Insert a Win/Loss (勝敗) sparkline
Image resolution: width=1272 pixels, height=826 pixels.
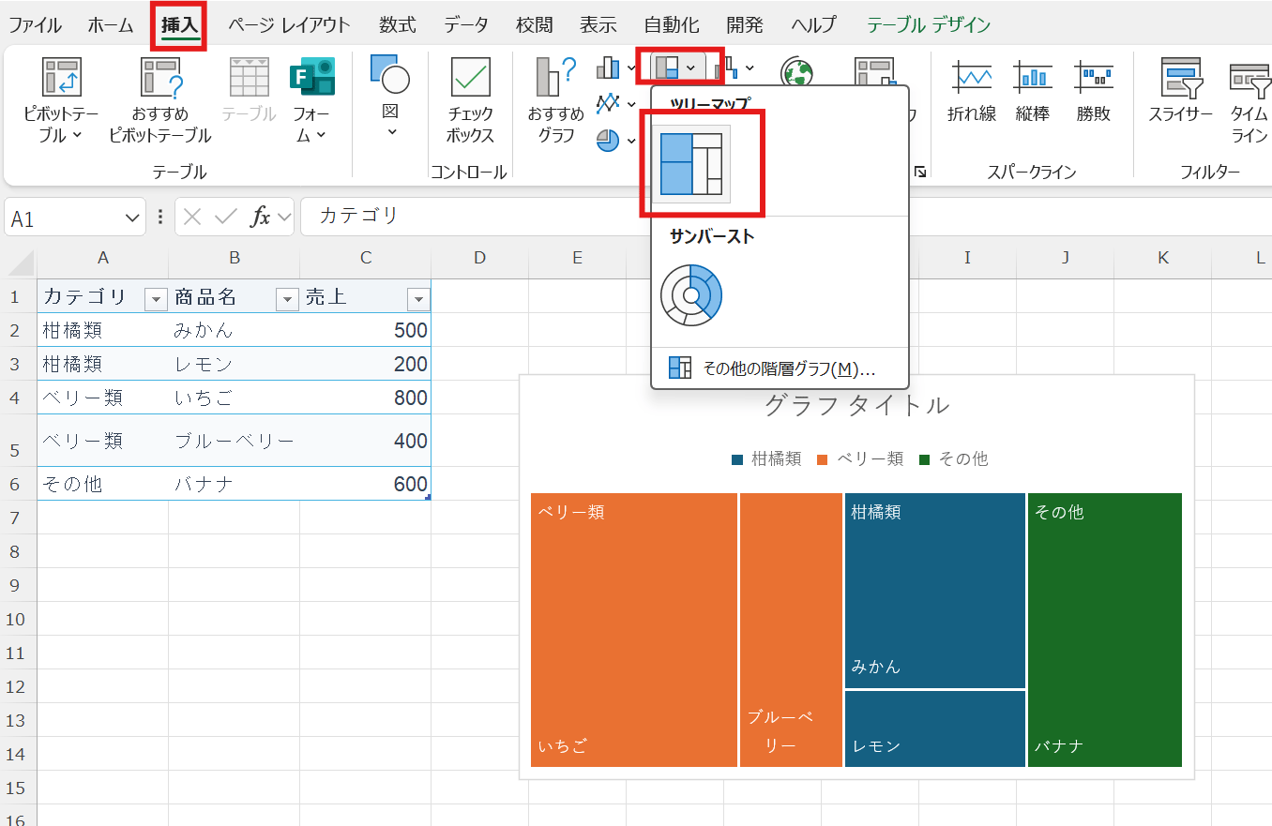coord(1094,79)
